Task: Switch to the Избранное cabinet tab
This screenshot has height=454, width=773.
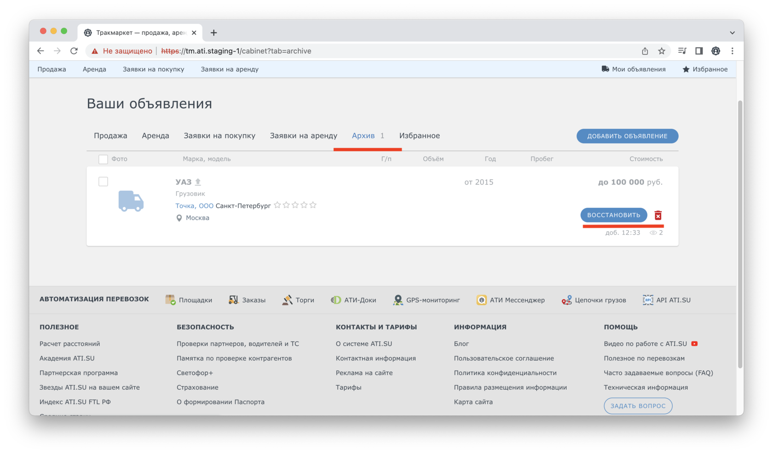Action: 420,136
